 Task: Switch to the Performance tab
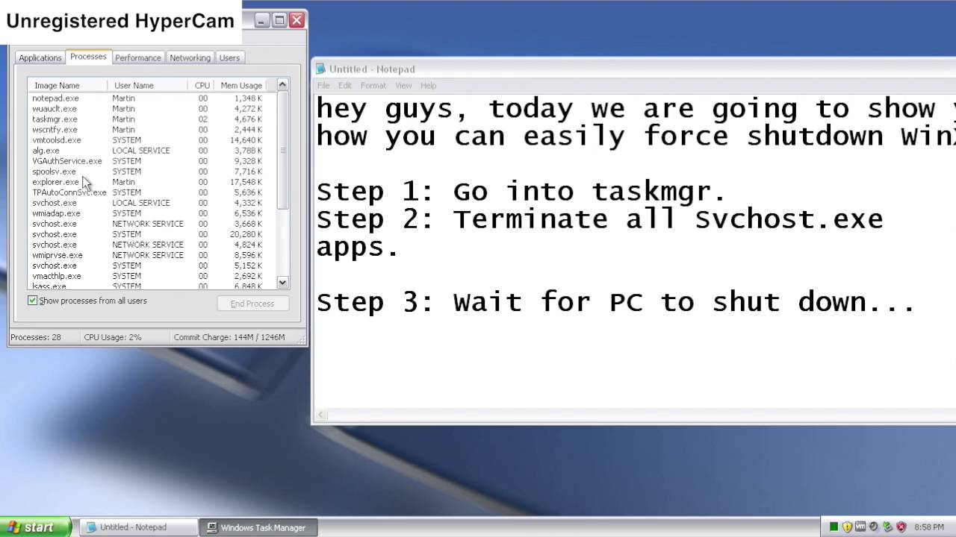coord(137,57)
